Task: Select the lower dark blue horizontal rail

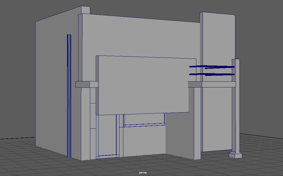Action: [212, 74]
